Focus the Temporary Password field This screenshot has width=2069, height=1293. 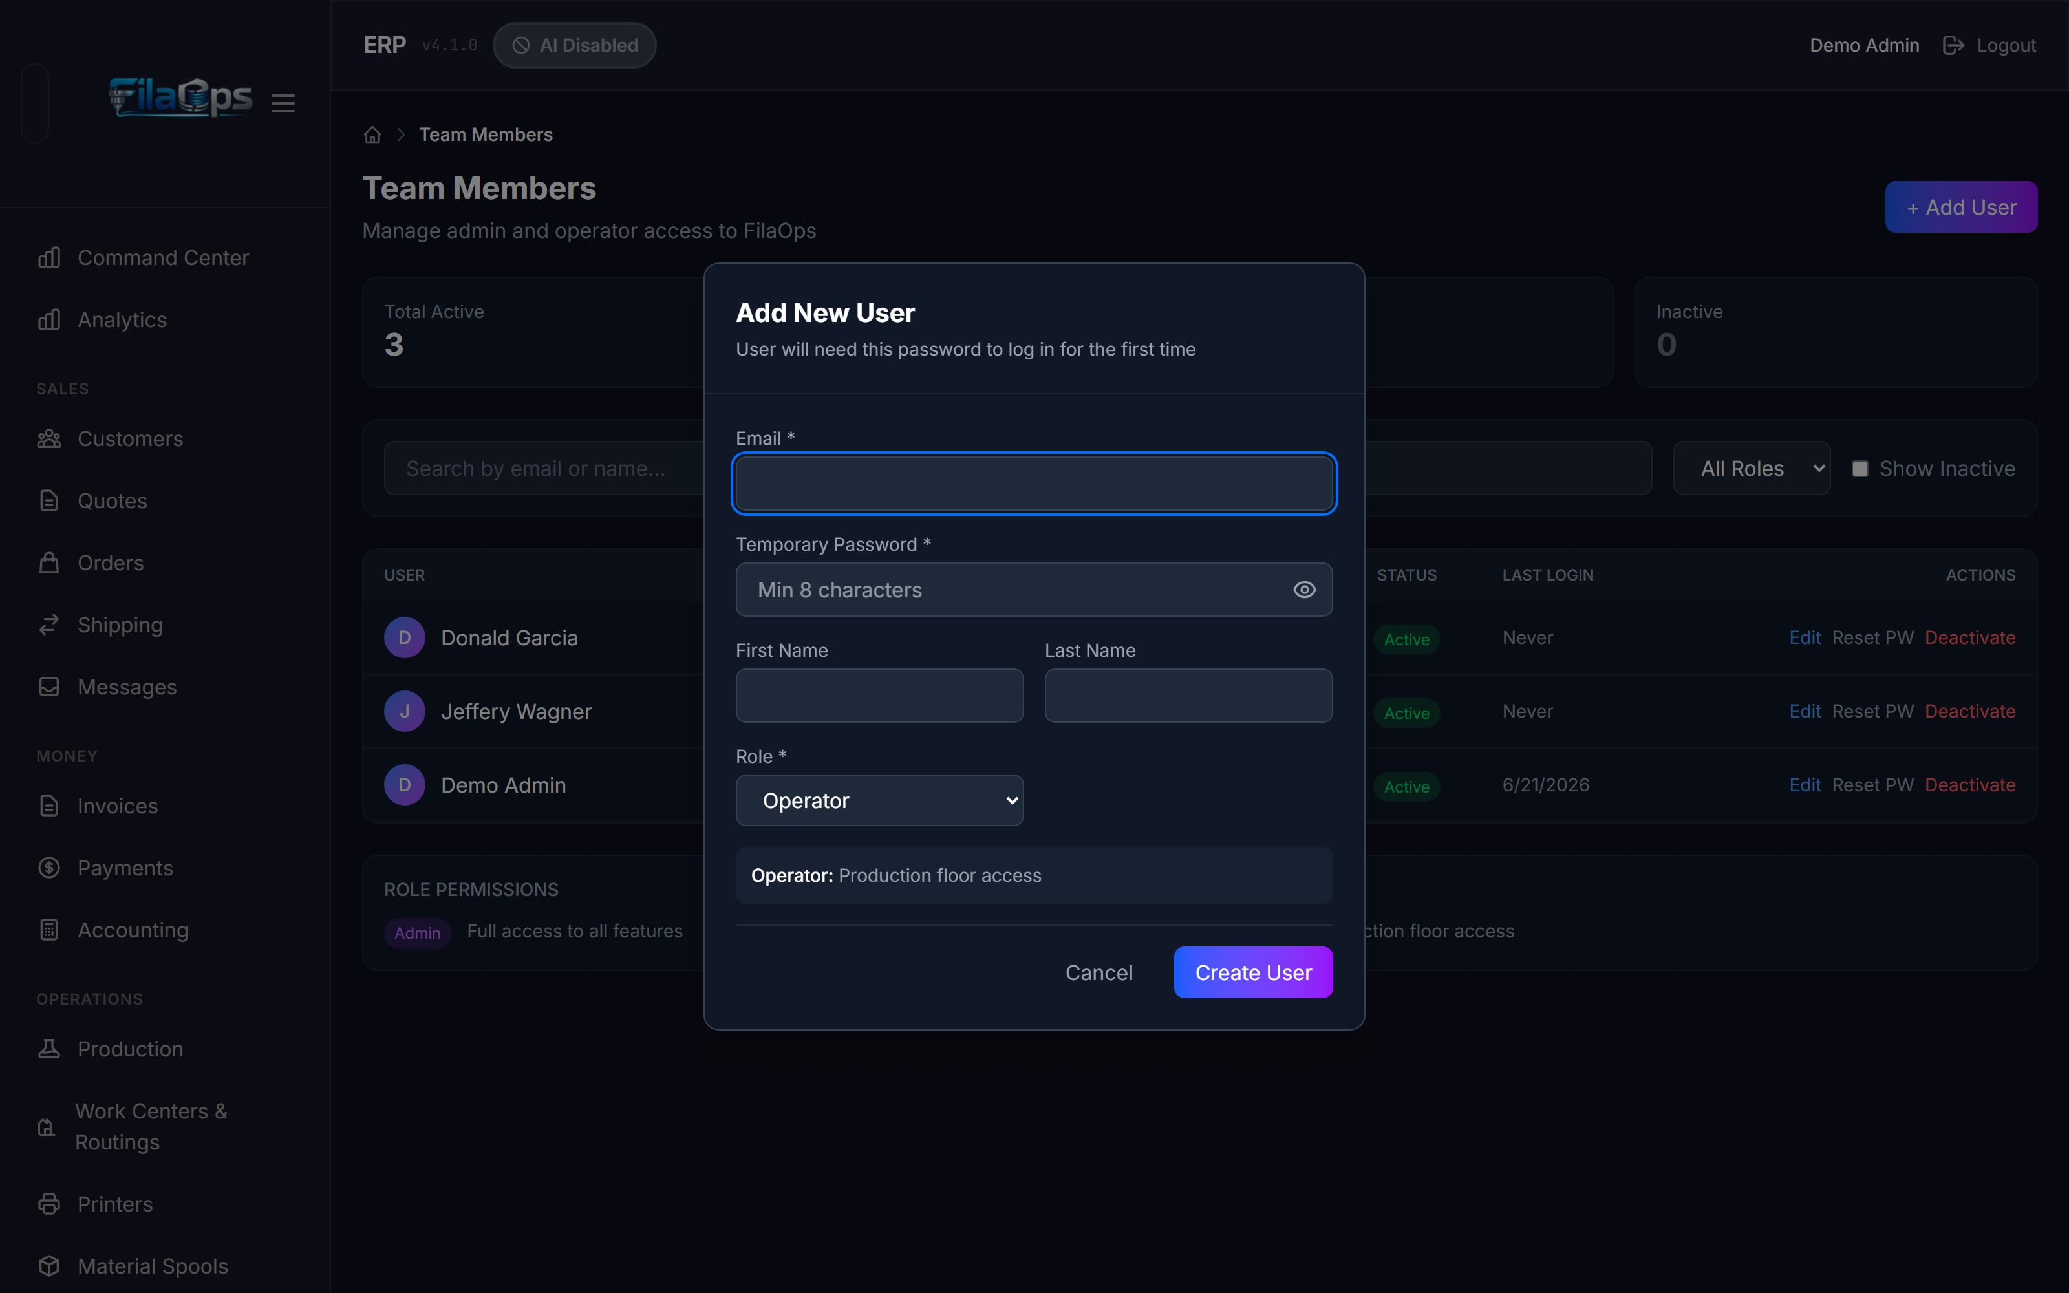1034,590
